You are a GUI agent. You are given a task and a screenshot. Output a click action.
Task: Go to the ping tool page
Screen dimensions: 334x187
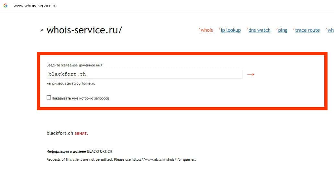click(x=283, y=30)
